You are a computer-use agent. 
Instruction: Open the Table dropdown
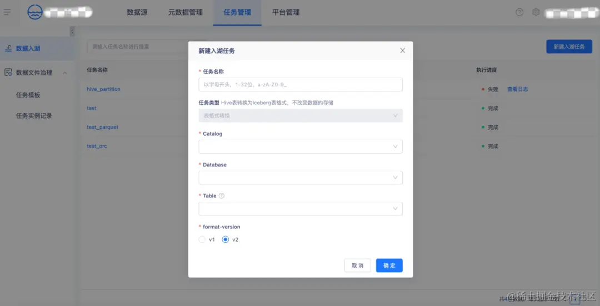[x=301, y=208]
